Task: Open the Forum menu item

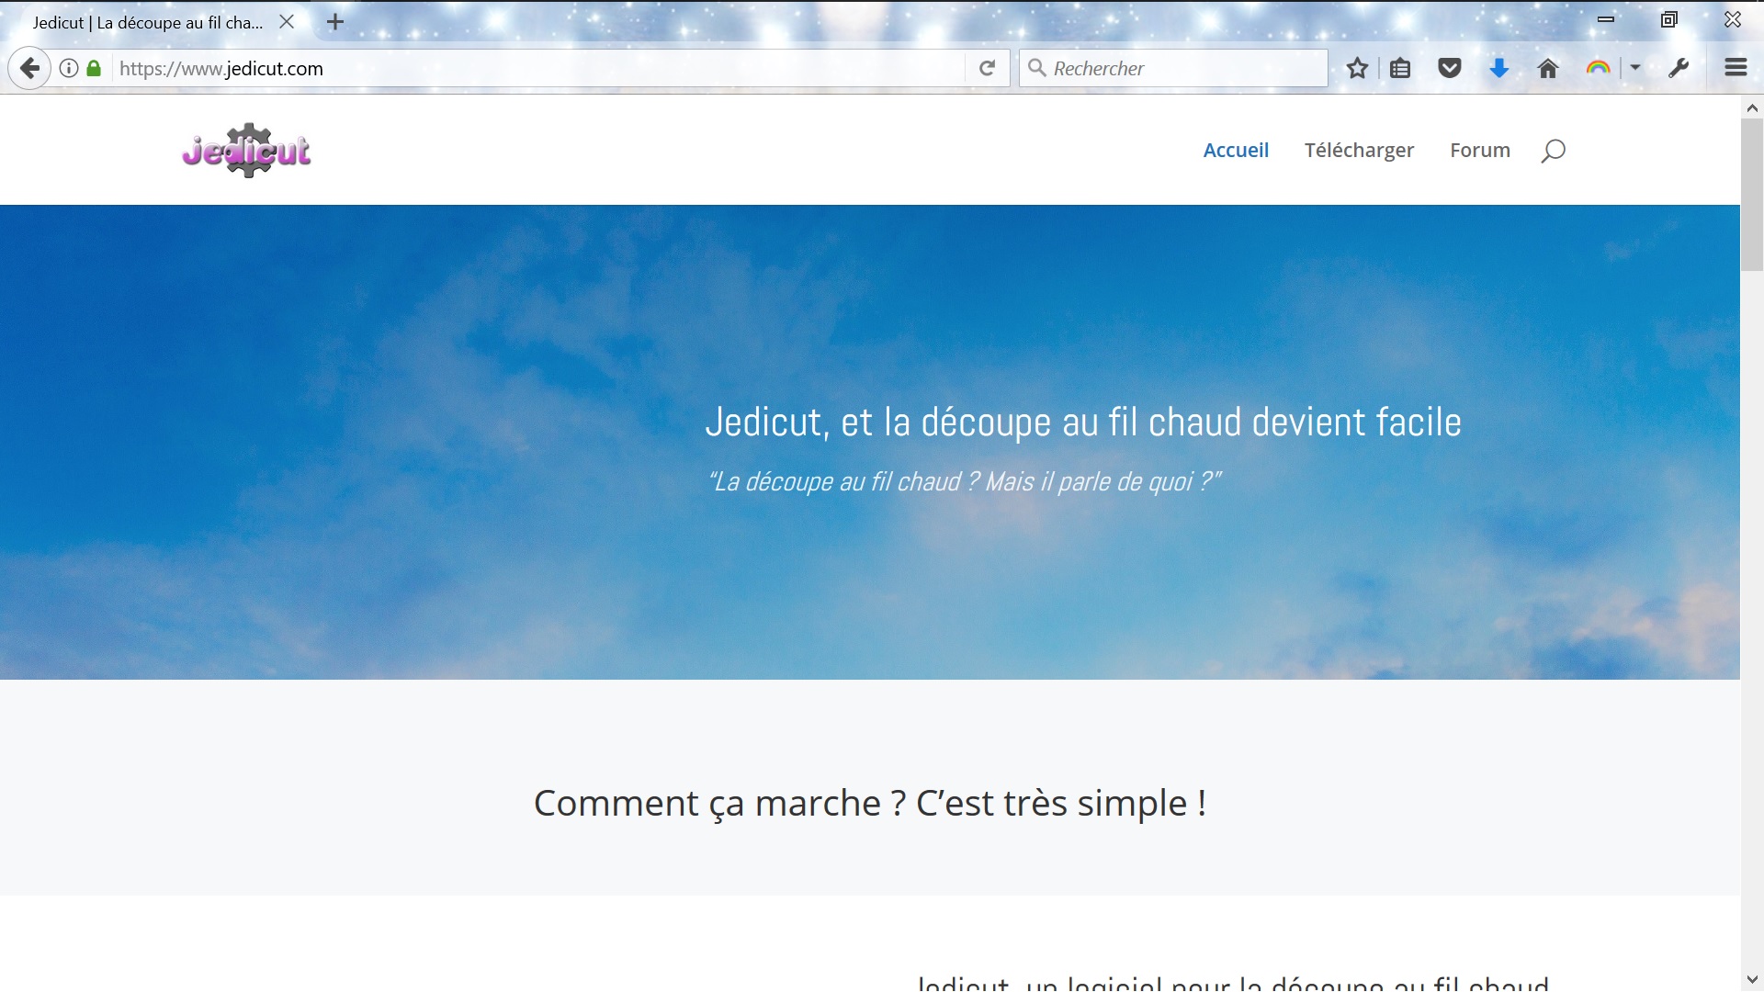Action: pyautogui.click(x=1480, y=150)
